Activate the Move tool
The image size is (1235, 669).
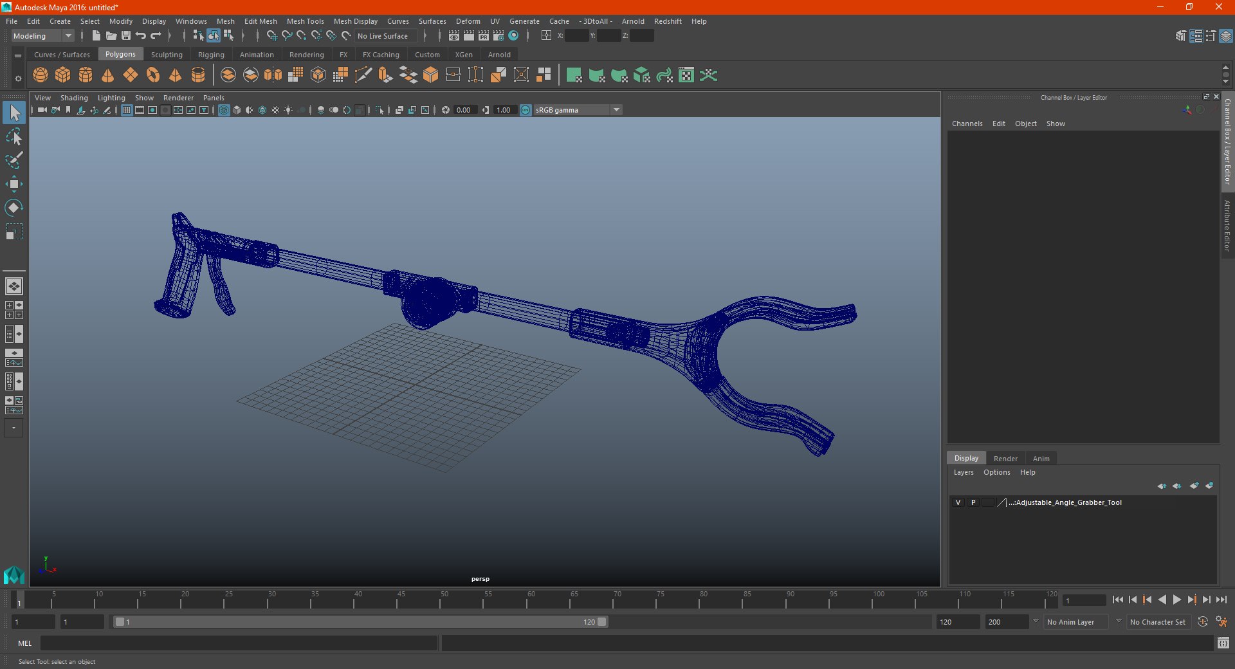(14, 184)
